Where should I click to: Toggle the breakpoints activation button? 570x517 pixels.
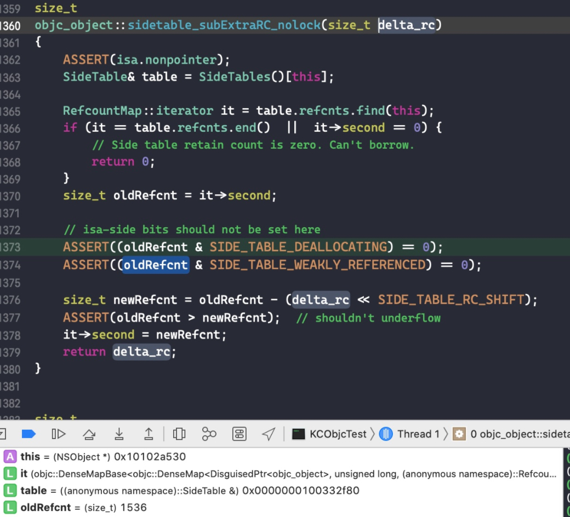(29, 434)
